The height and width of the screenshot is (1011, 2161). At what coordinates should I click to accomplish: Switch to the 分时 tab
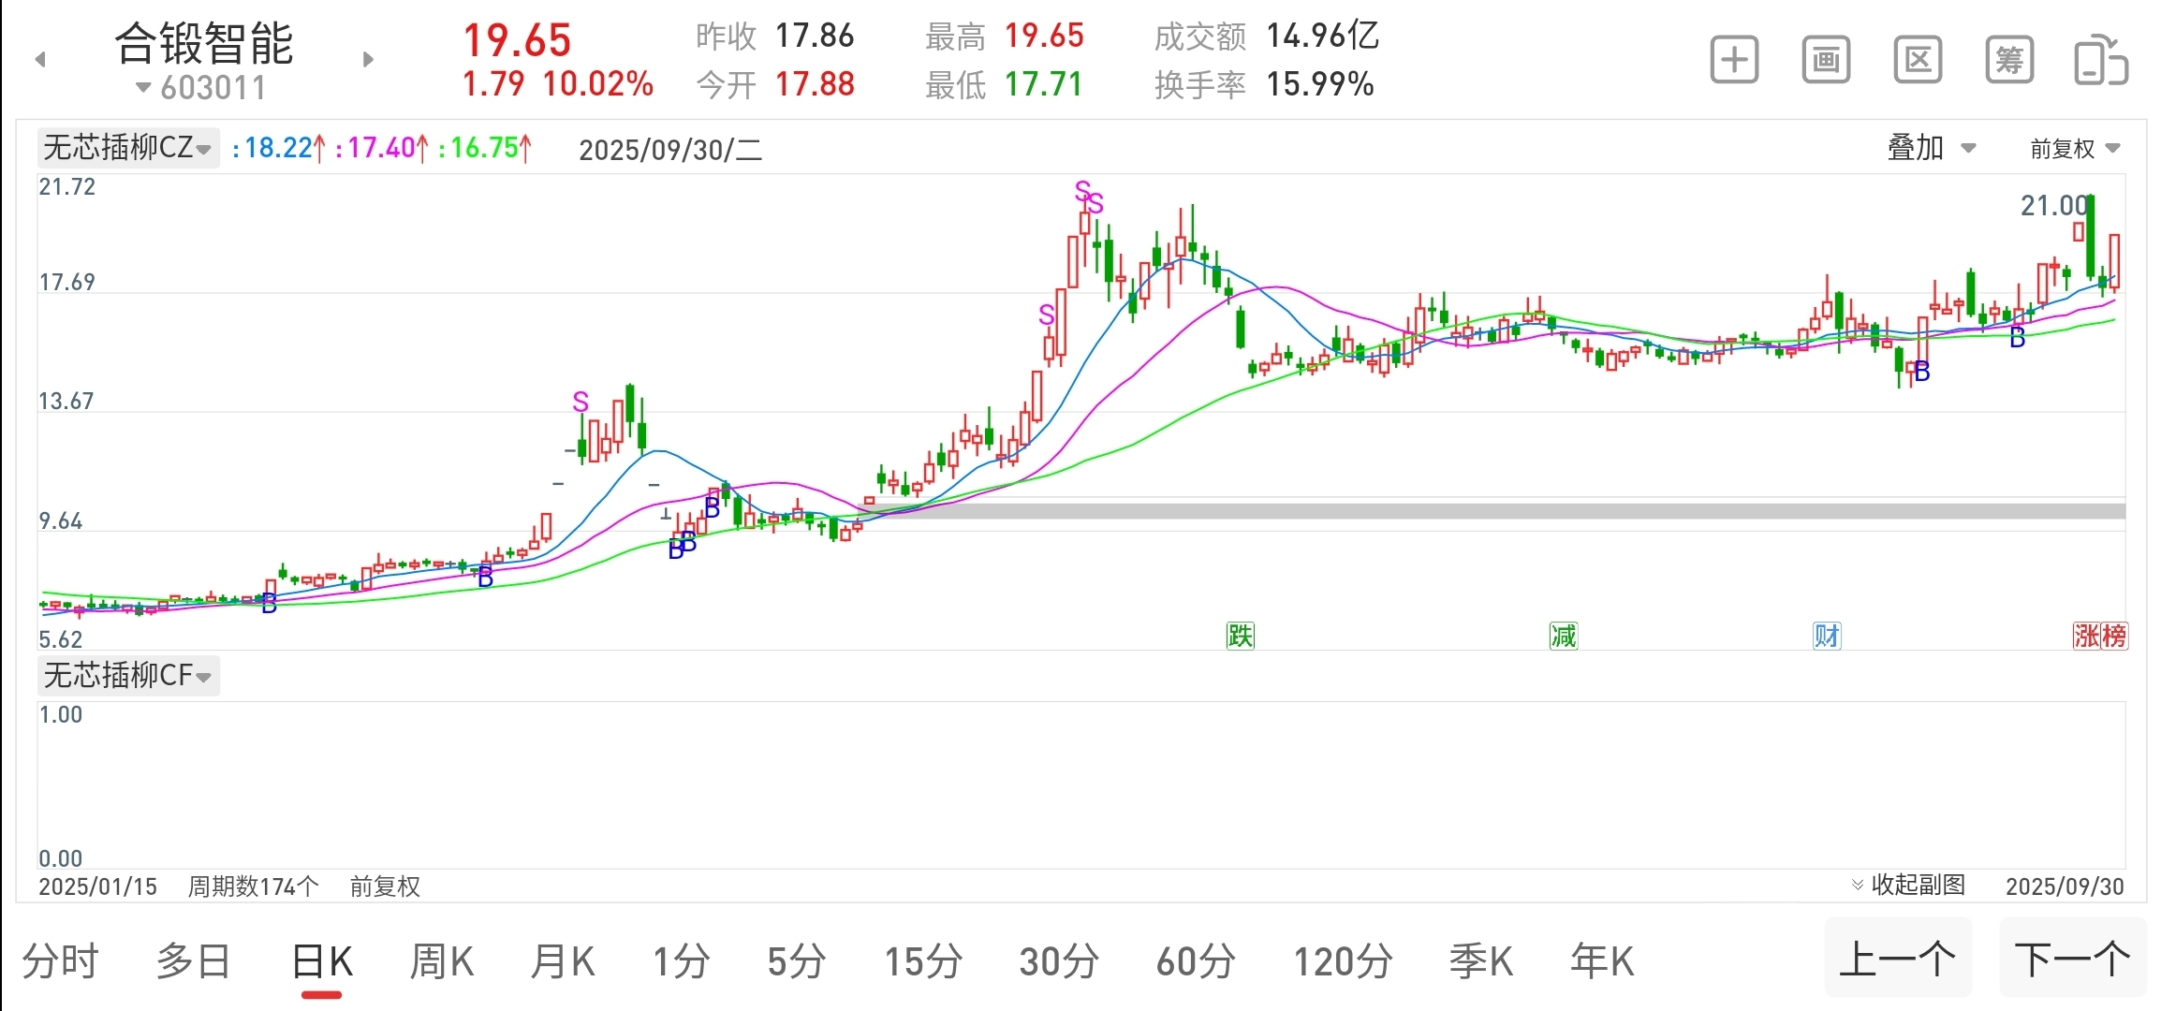61,962
